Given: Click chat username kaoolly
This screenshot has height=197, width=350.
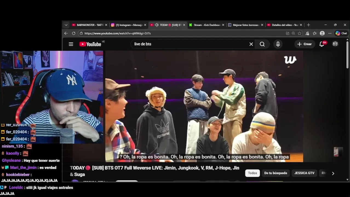Looking at the screenshot, I should [x=13, y=153].
